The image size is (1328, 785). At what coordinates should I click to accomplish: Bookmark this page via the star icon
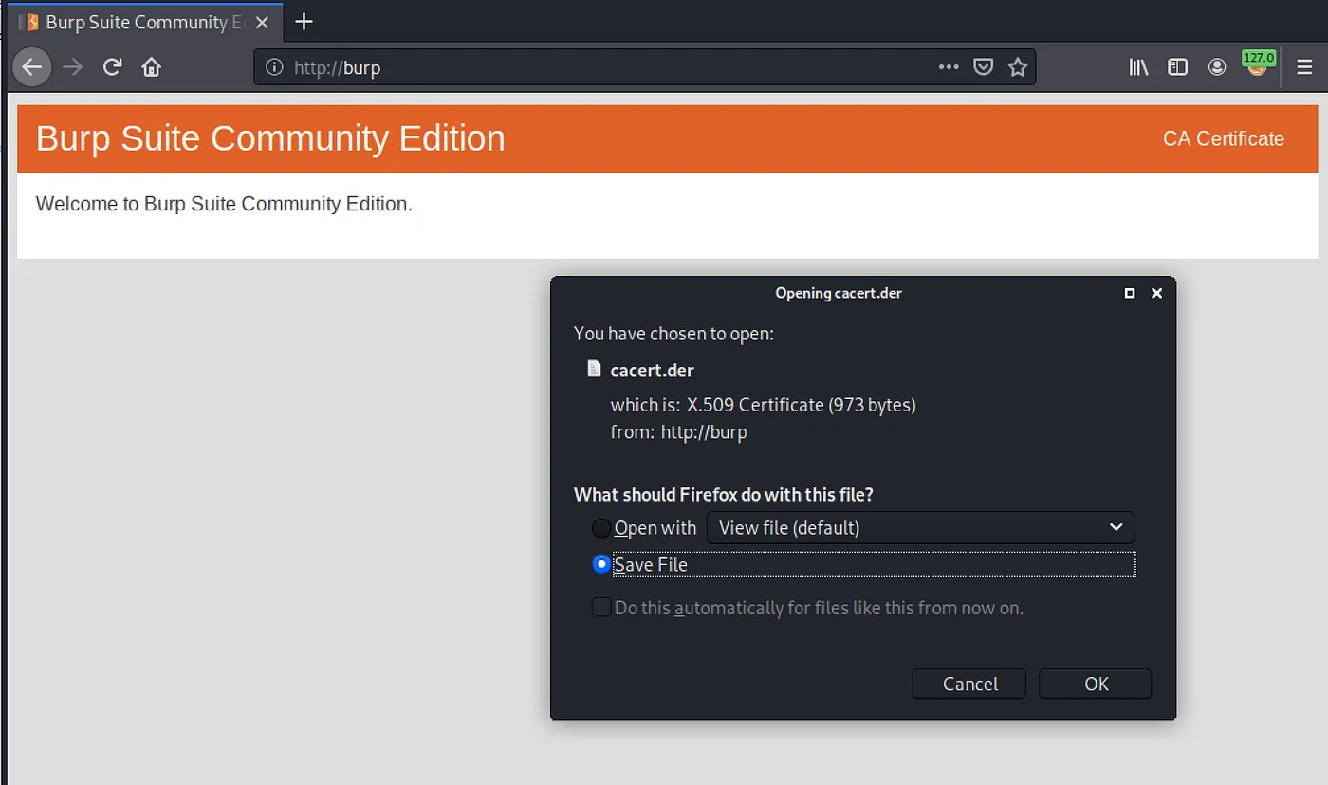(x=1018, y=66)
